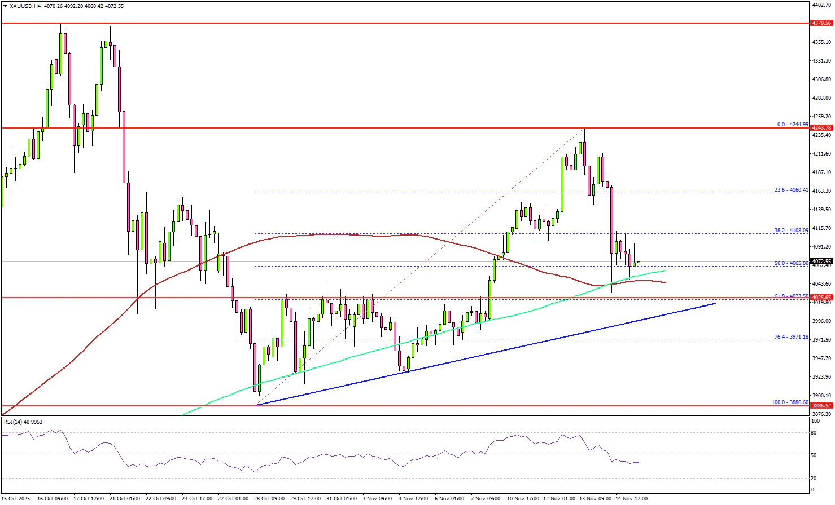This screenshot has width=835, height=505.
Task: Click the black 4072.55 current price tag
Action: click(x=821, y=262)
